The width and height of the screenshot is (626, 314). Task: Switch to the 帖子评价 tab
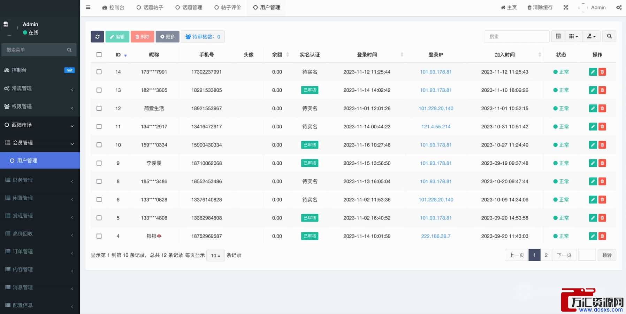tap(228, 7)
